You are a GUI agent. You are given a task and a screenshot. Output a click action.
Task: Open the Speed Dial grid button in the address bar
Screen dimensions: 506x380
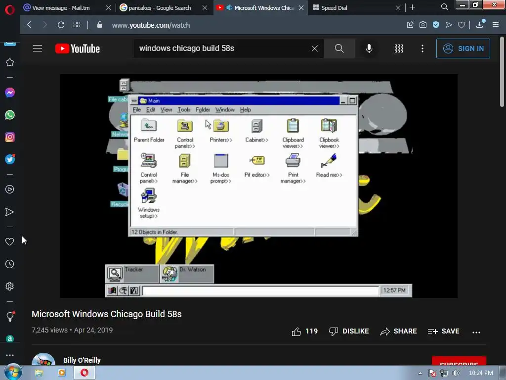77,25
